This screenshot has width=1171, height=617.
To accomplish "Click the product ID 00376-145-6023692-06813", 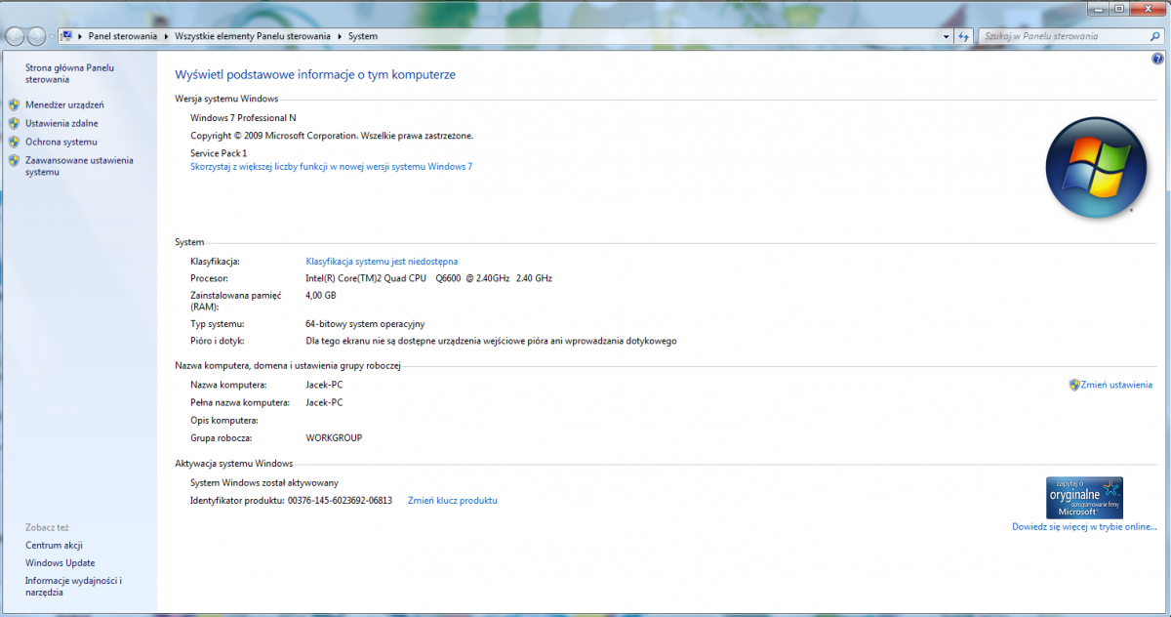I will (x=340, y=501).
